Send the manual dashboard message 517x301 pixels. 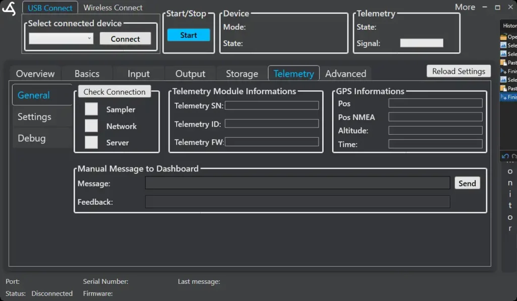click(x=467, y=183)
